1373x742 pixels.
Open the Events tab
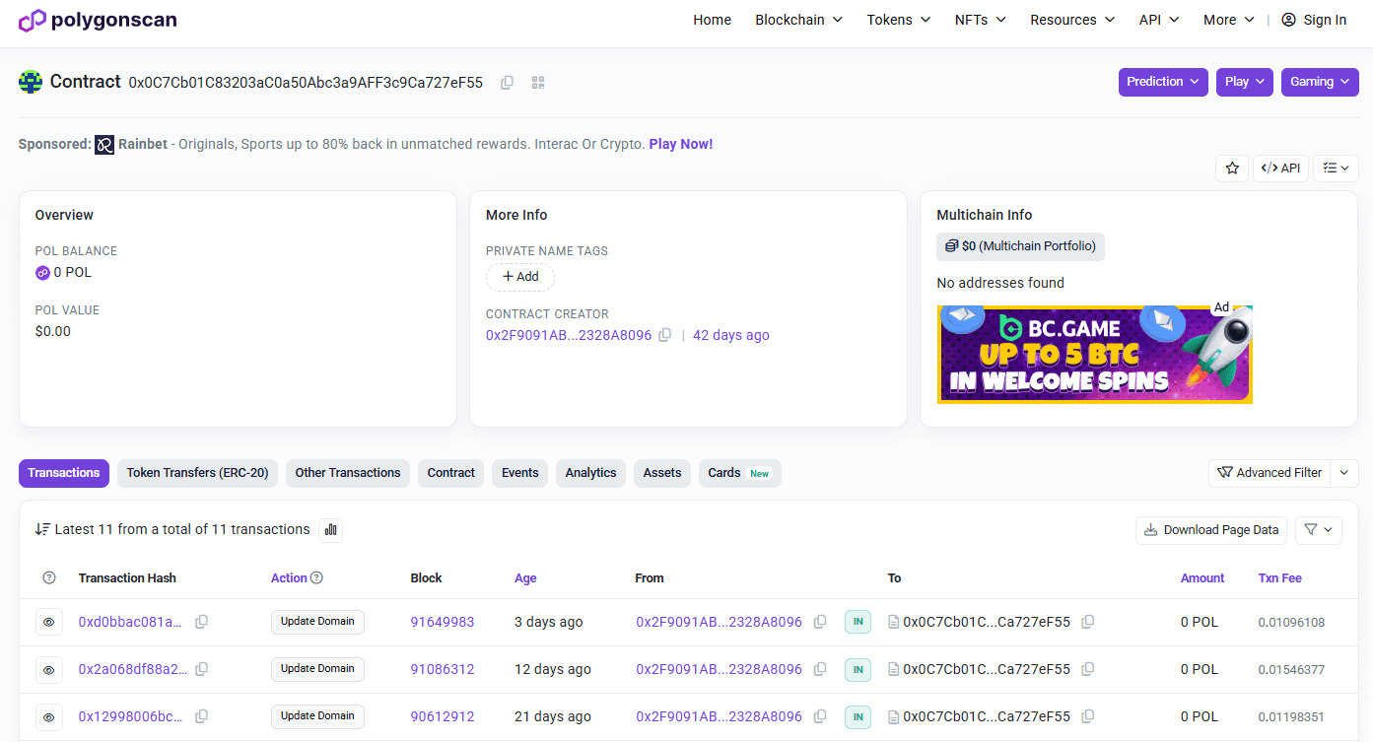point(519,473)
